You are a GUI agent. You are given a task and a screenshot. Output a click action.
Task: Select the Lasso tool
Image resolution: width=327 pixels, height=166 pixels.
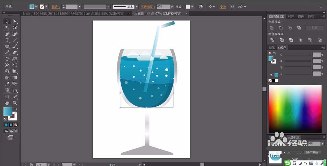(x=15, y=28)
